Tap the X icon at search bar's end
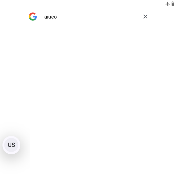Image resolution: width=178 pixels, height=178 pixels. click(x=145, y=17)
